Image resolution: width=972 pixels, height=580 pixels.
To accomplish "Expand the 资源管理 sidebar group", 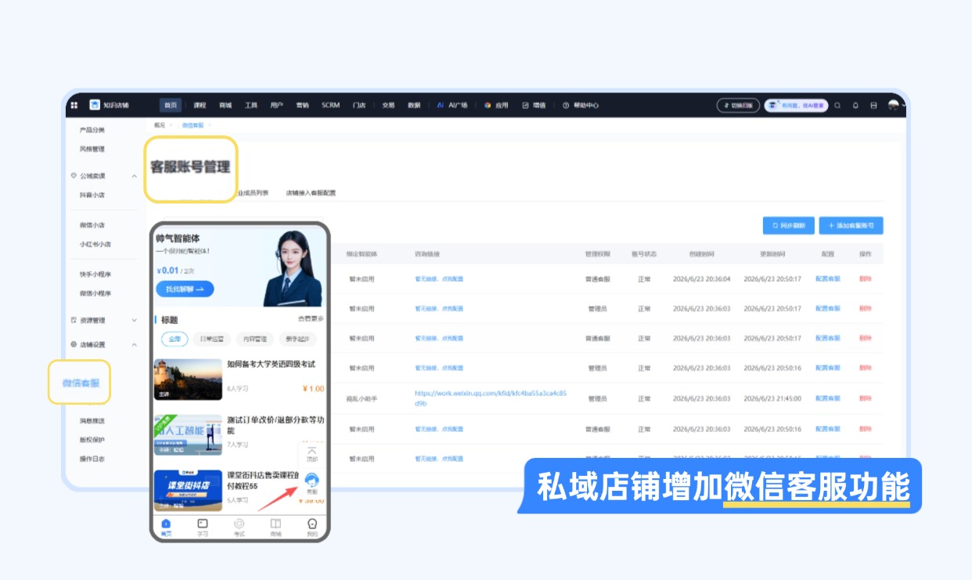I will 134,320.
